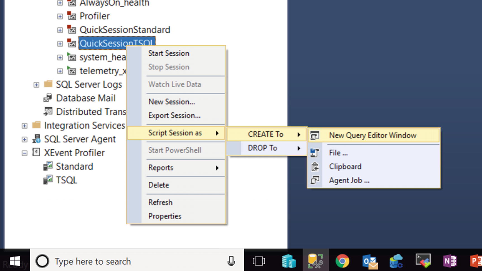This screenshot has height=271, width=482.
Task: Open Google Chrome from the taskbar
Action: [x=342, y=261]
